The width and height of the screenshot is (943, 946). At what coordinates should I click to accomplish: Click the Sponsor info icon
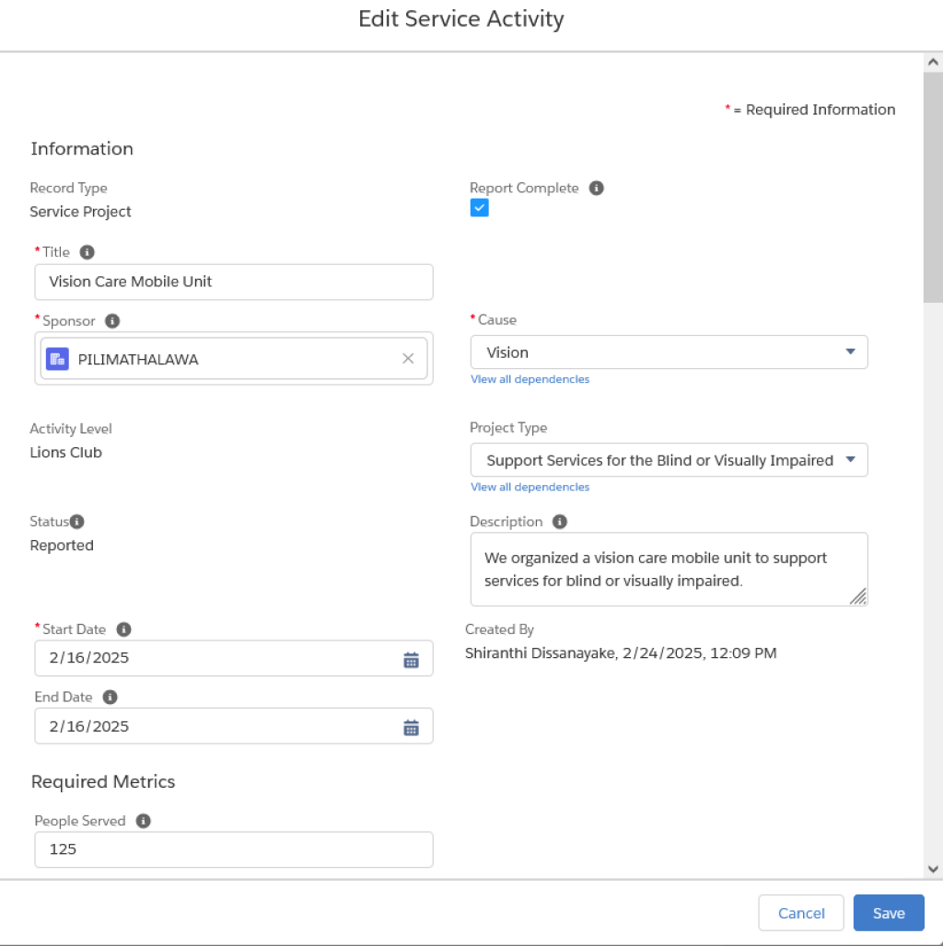pyautogui.click(x=112, y=321)
